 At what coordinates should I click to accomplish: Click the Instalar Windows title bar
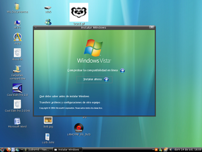point(94,28)
